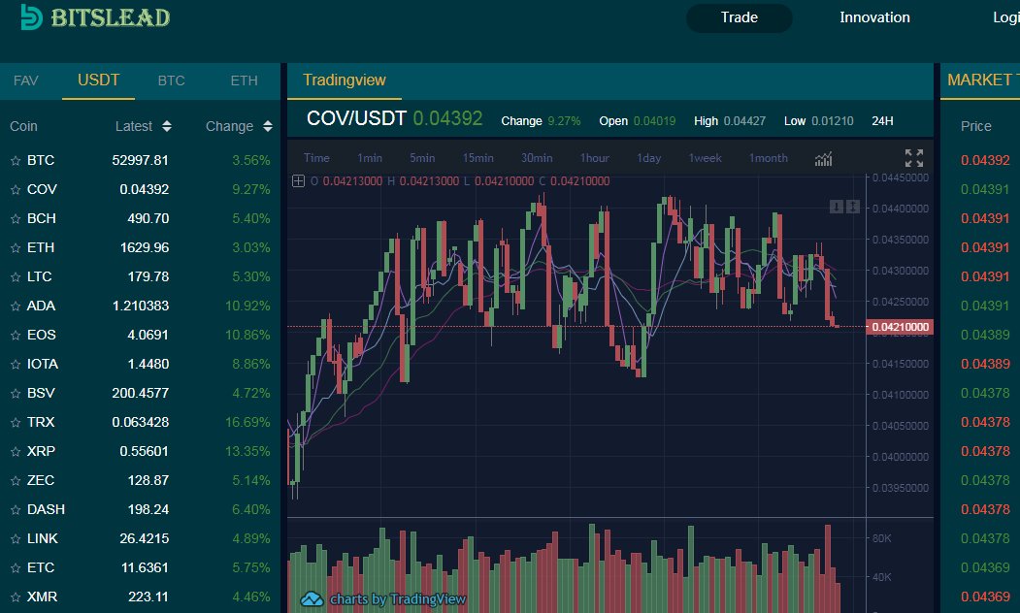Star the ETC coin row
Screen dimensions: 1020x613
click(x=16, y=568)
